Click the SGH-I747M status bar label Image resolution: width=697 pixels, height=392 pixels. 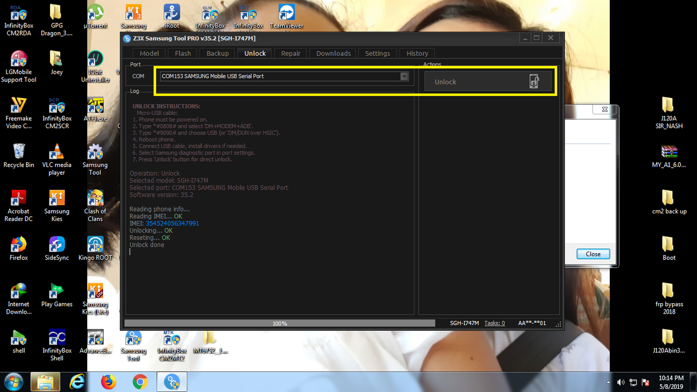pos(464,323)
